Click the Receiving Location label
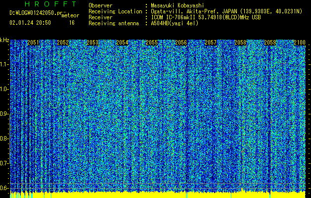 [115, 11]
